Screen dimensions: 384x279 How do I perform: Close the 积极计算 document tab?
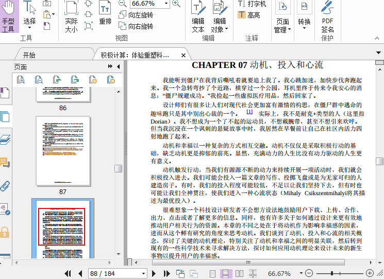coord(183,56)
